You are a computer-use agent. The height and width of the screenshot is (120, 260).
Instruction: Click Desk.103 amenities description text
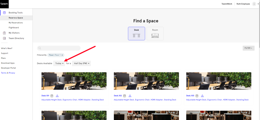217,100
